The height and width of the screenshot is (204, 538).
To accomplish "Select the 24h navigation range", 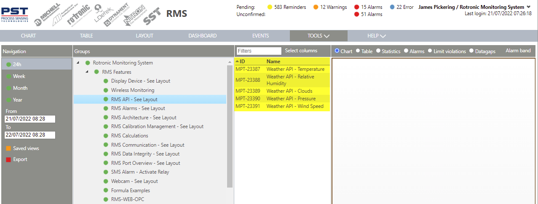I will coord(37,64).
